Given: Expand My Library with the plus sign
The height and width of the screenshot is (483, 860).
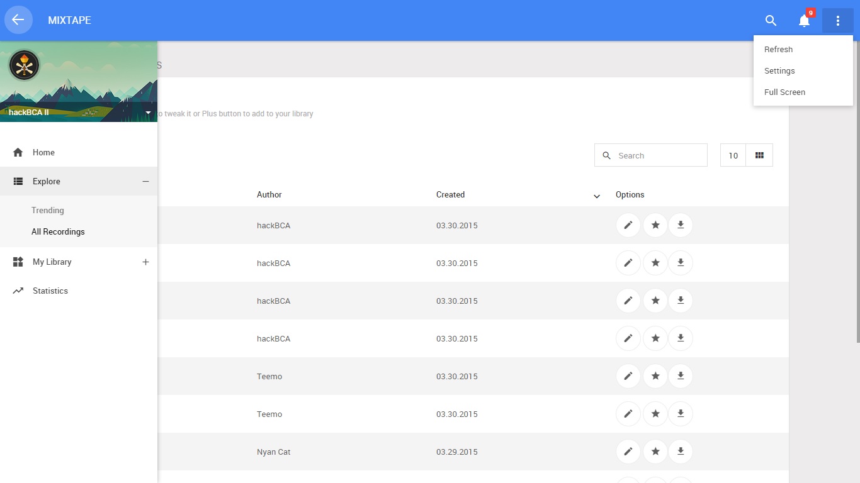Looking at the screenshot, I should tap(145, 262).
